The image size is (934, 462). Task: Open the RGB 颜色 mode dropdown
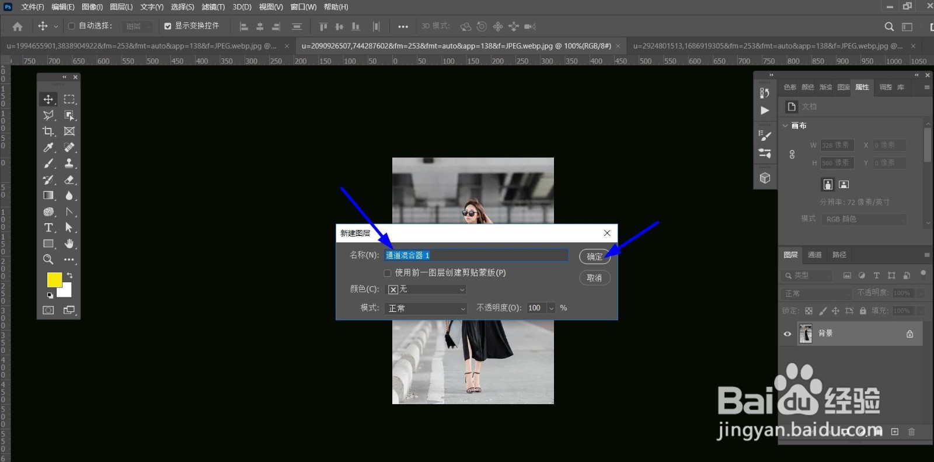[865, 219]
